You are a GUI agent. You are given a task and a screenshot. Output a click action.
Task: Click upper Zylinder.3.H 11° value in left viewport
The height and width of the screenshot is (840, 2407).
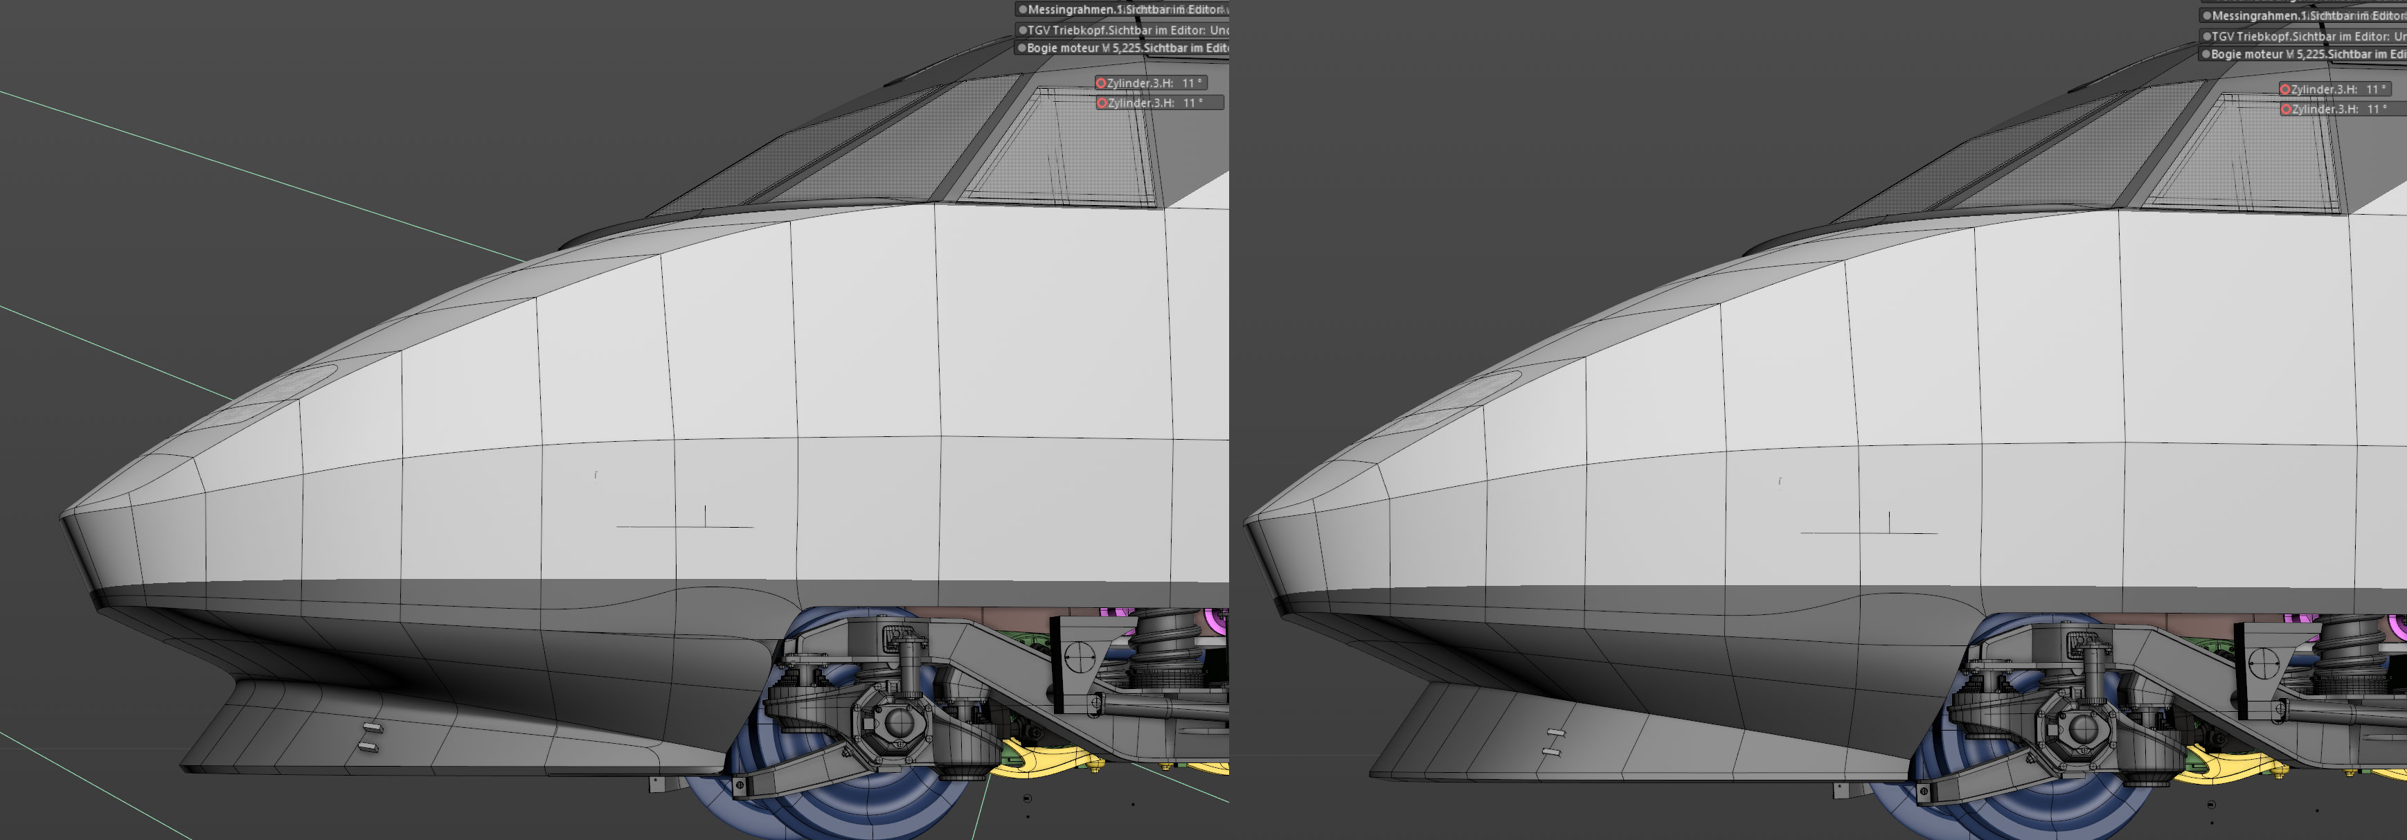[x=1191, y=83]
